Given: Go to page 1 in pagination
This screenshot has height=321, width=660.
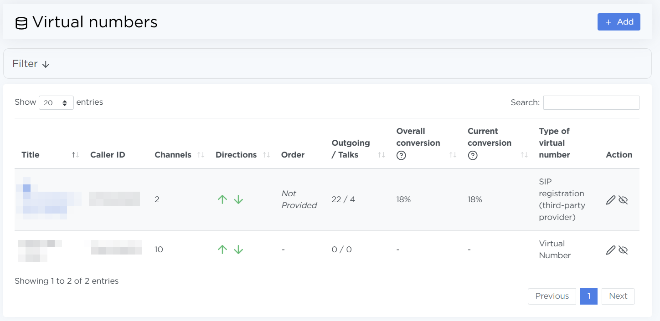Looking at the screenshot, I should (x=588, y=296).
